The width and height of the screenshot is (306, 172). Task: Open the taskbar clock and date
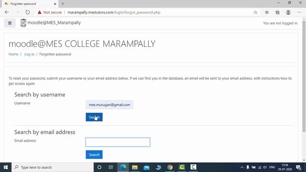coord(285,167)
